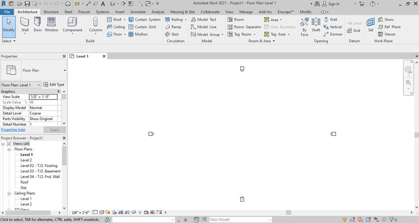
Task: Switch to the Collaborate ribbon tab
Action: point(210,12)
